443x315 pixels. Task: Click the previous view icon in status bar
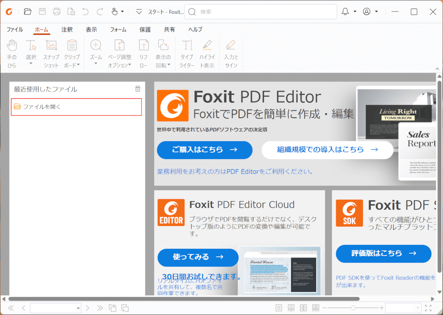pyautogui.click(x=112, y=308)
